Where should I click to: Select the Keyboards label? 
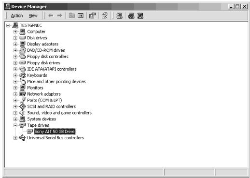[37, 75]
